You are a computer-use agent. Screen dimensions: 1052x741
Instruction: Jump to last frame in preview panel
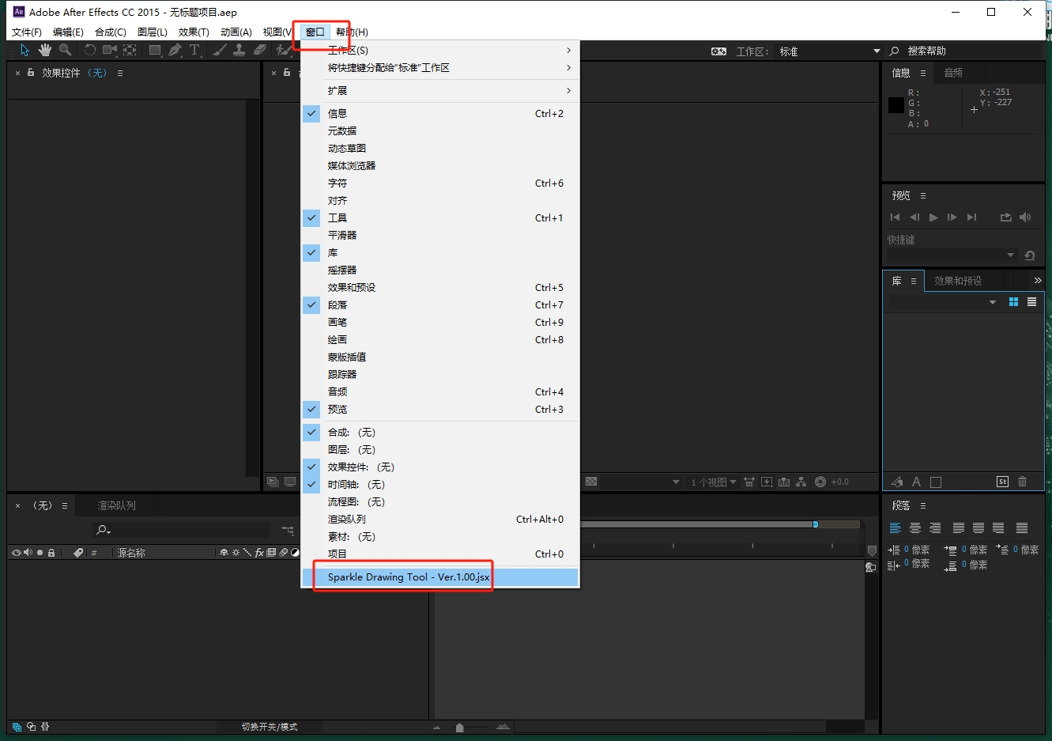(972, 217)
